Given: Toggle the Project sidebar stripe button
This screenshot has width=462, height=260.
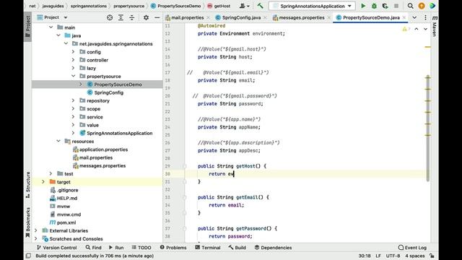Looking at the screenshot, I should click(27, 27).
